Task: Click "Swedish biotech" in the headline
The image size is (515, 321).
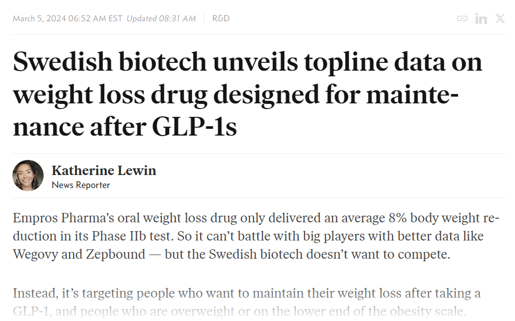Action: click(110, 62)
